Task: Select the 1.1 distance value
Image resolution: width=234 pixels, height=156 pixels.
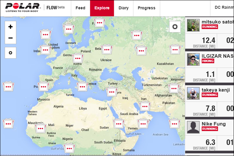Action: pyautogui.click(x=210, y=74)
